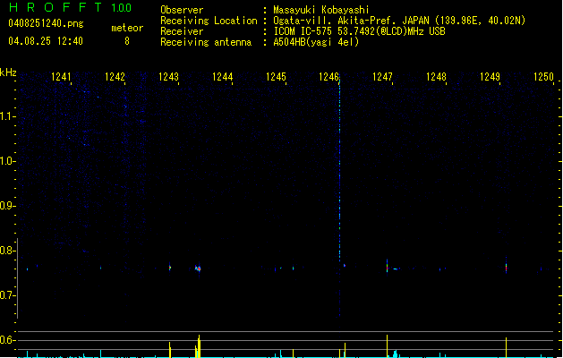Viewport: 563px width, 358px height.
Task: Click time axis tick 1241
Action: click(61, 77)
